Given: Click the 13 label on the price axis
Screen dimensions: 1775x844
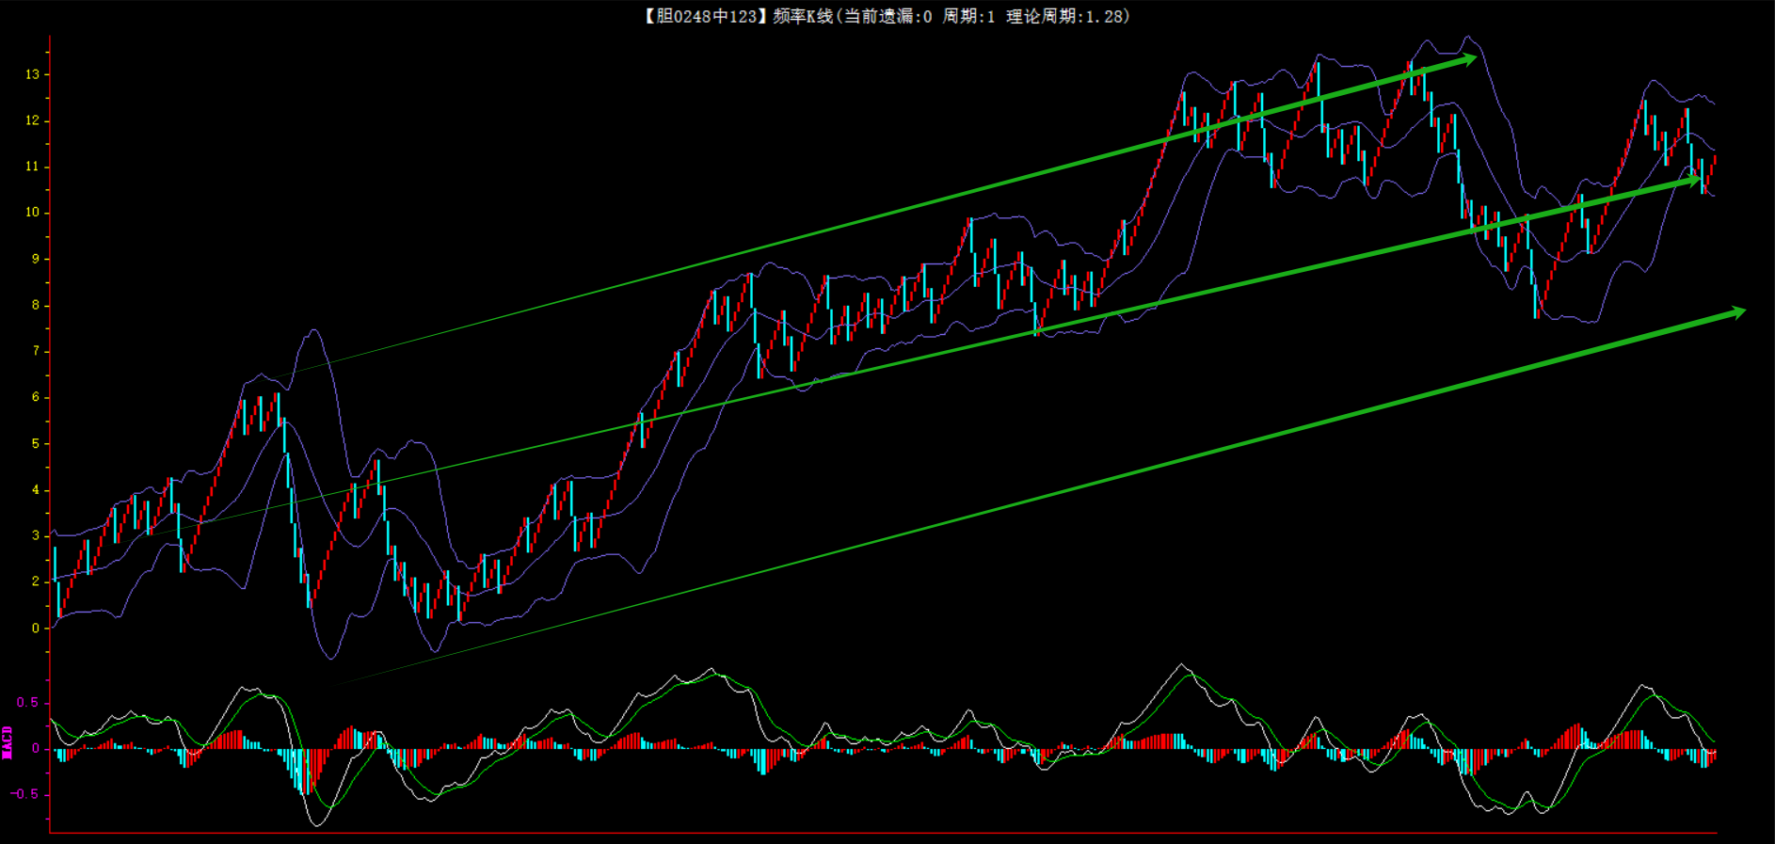Looking at the screenshot, I should click(33, 74).
